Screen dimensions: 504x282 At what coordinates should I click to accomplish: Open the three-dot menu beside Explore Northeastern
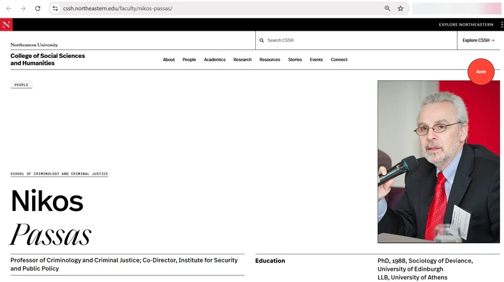click(501, 24)
